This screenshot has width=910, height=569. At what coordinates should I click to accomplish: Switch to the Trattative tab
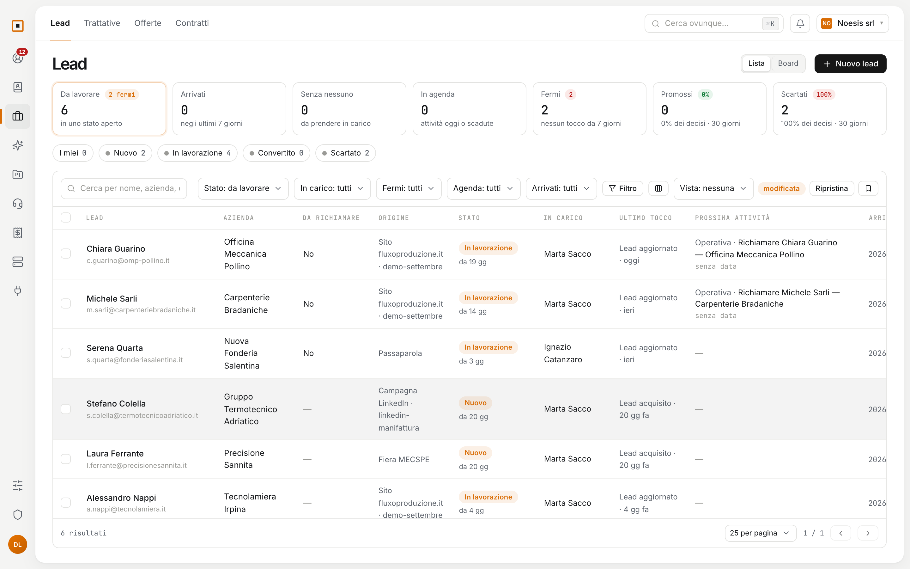click(x=102, y=23)
